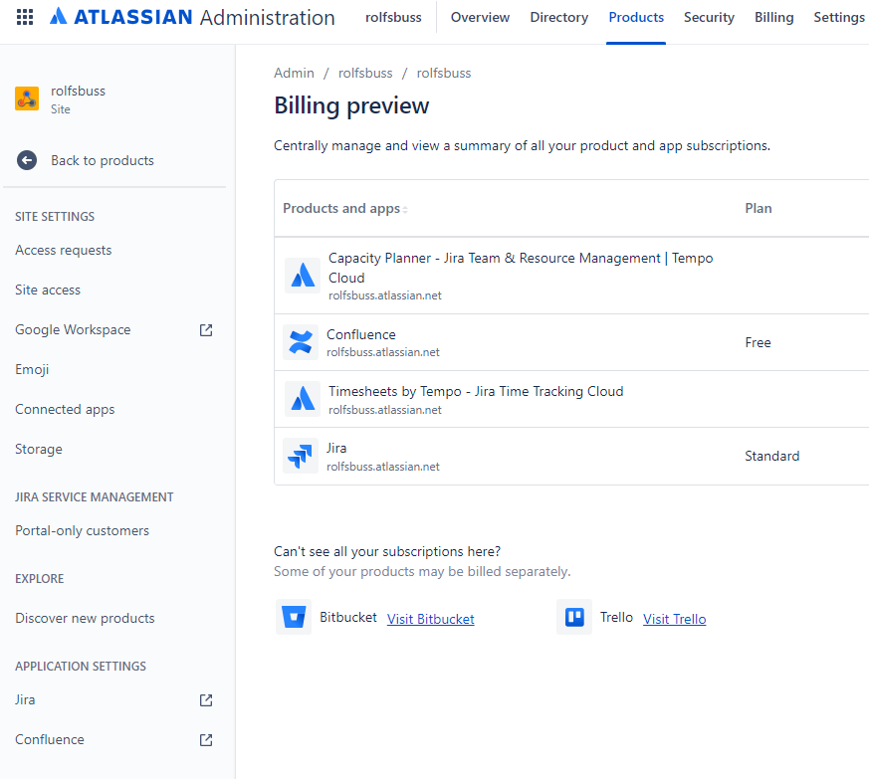
Task: Click rolfsbuss.atlassian.net under Jira
Action: point(383,467)
